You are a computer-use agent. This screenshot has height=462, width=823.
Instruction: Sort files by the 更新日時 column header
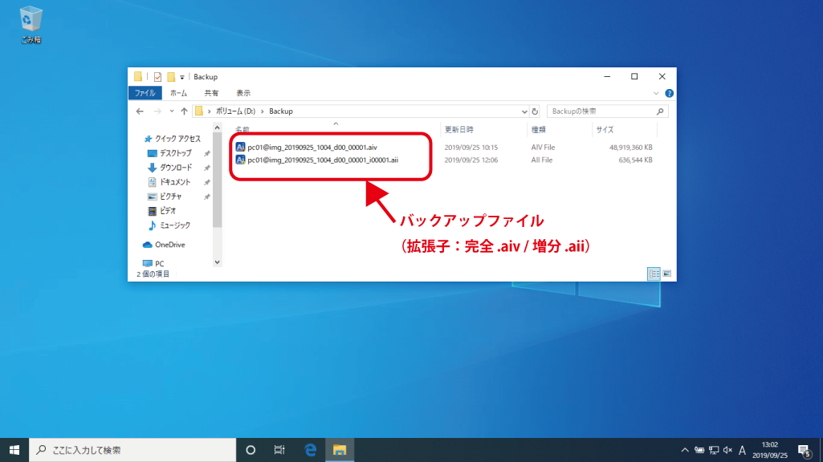459,129
